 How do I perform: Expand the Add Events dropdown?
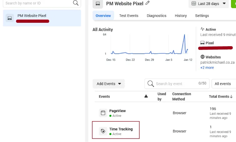click(109, 84)
